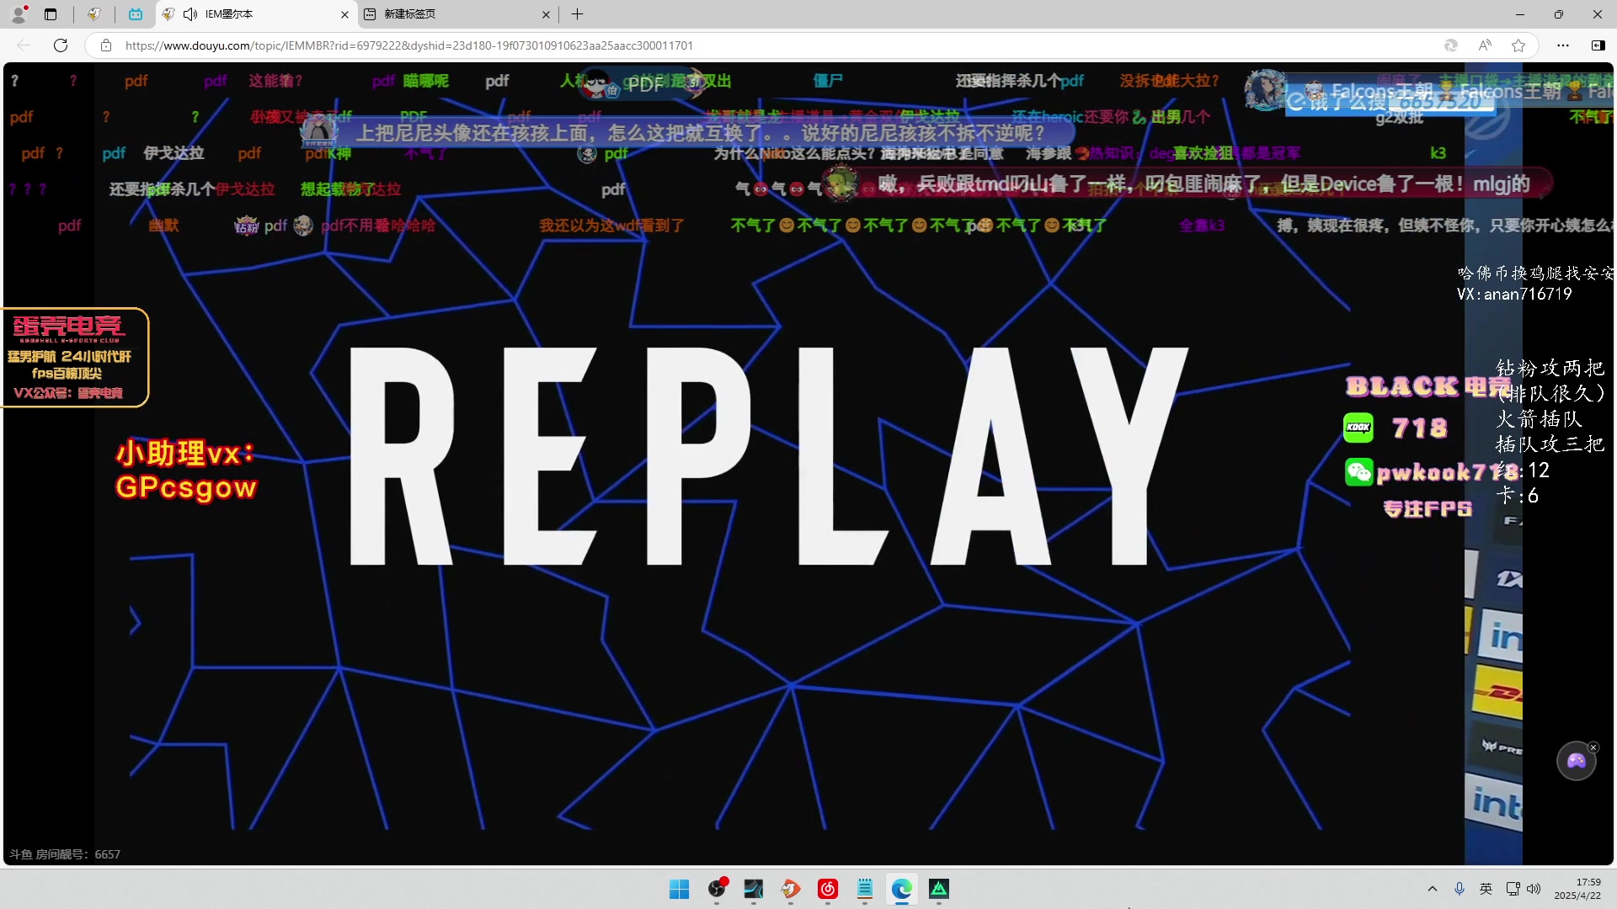Switch the 英 input method indicator

[x=1486, y=889]
